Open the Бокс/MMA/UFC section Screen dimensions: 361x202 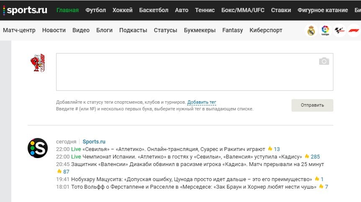point(243,10)
